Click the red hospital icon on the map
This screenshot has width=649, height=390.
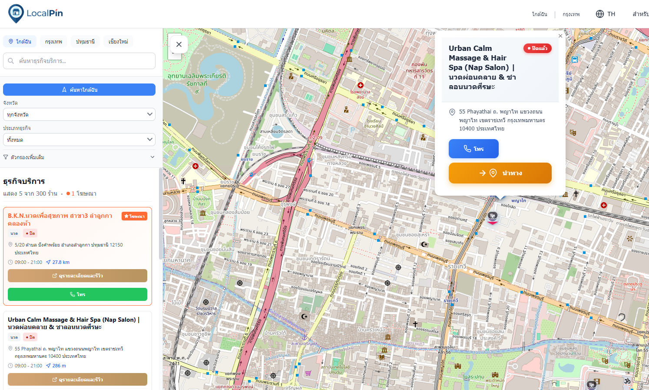[360, 85]
